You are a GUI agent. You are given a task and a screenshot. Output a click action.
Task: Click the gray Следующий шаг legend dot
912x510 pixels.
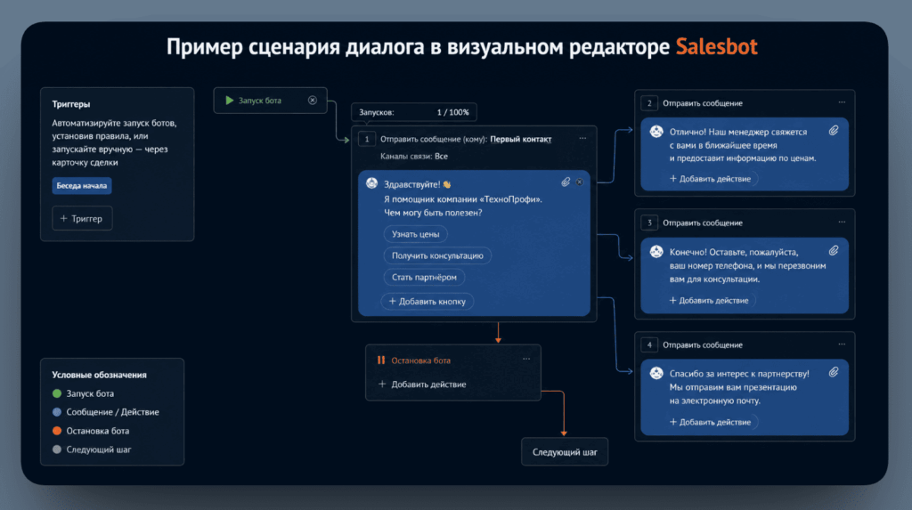point(57,449)
